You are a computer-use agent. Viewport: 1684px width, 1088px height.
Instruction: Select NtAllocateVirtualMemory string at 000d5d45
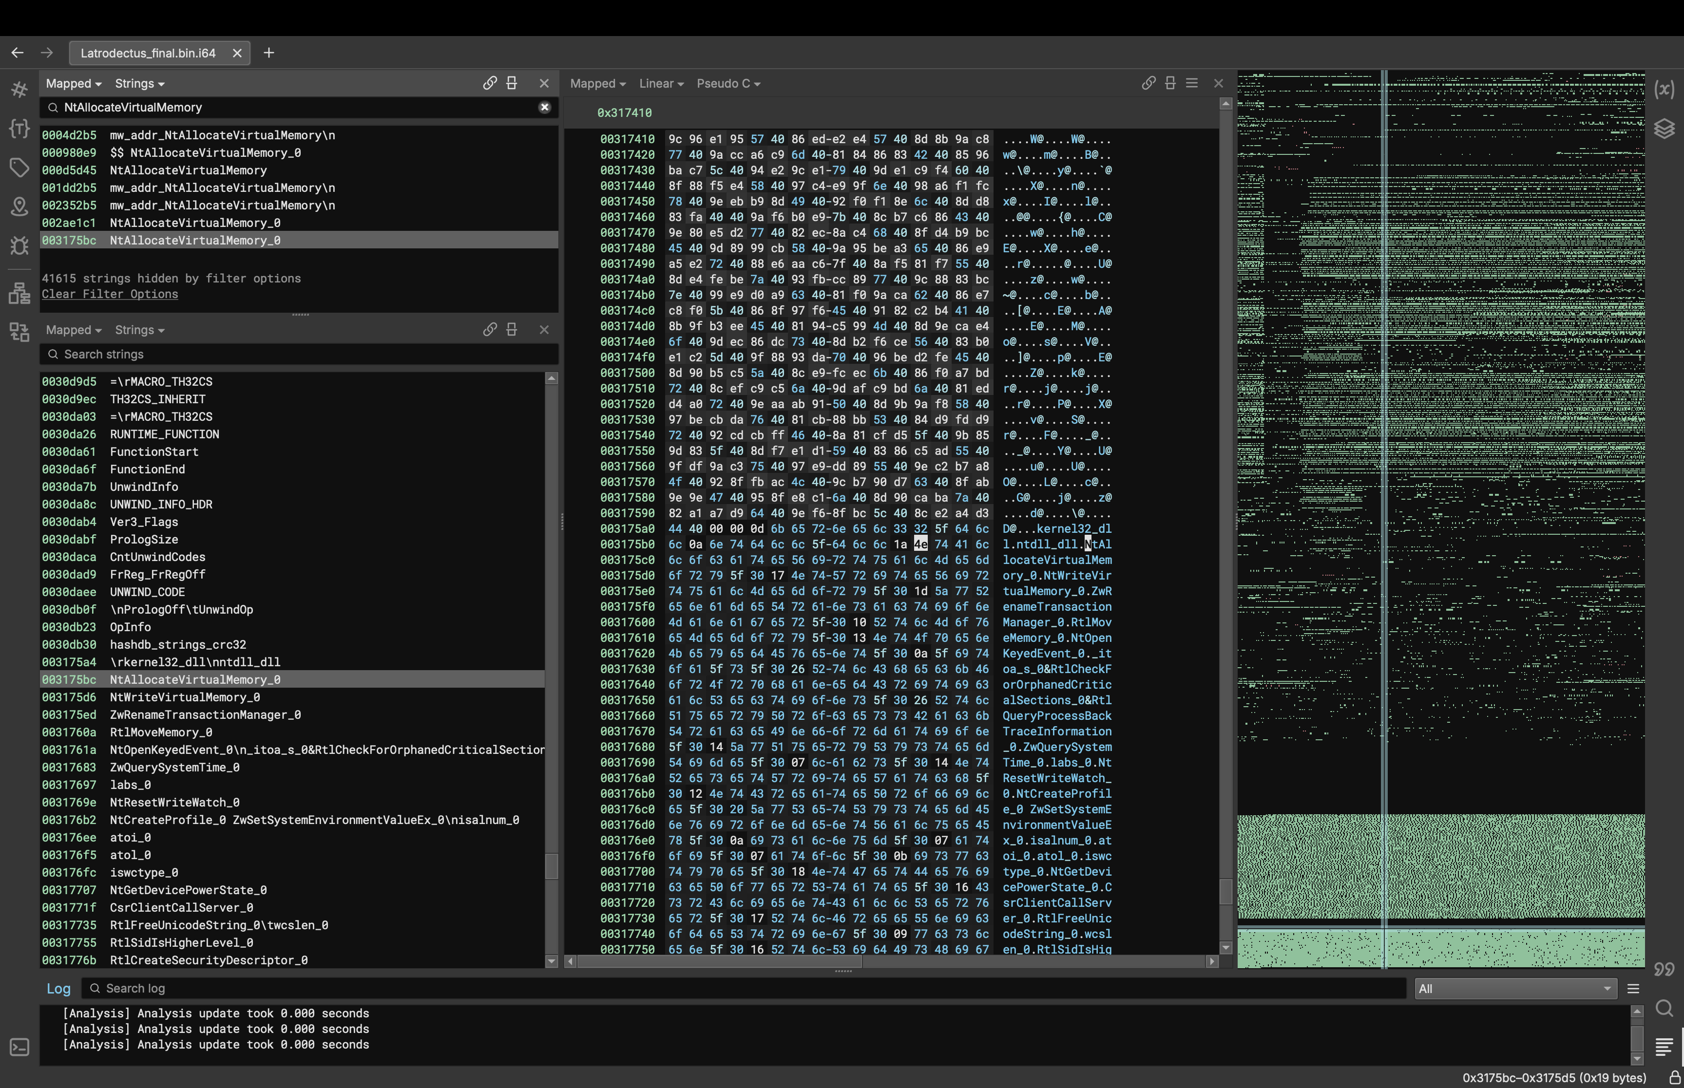299,170
